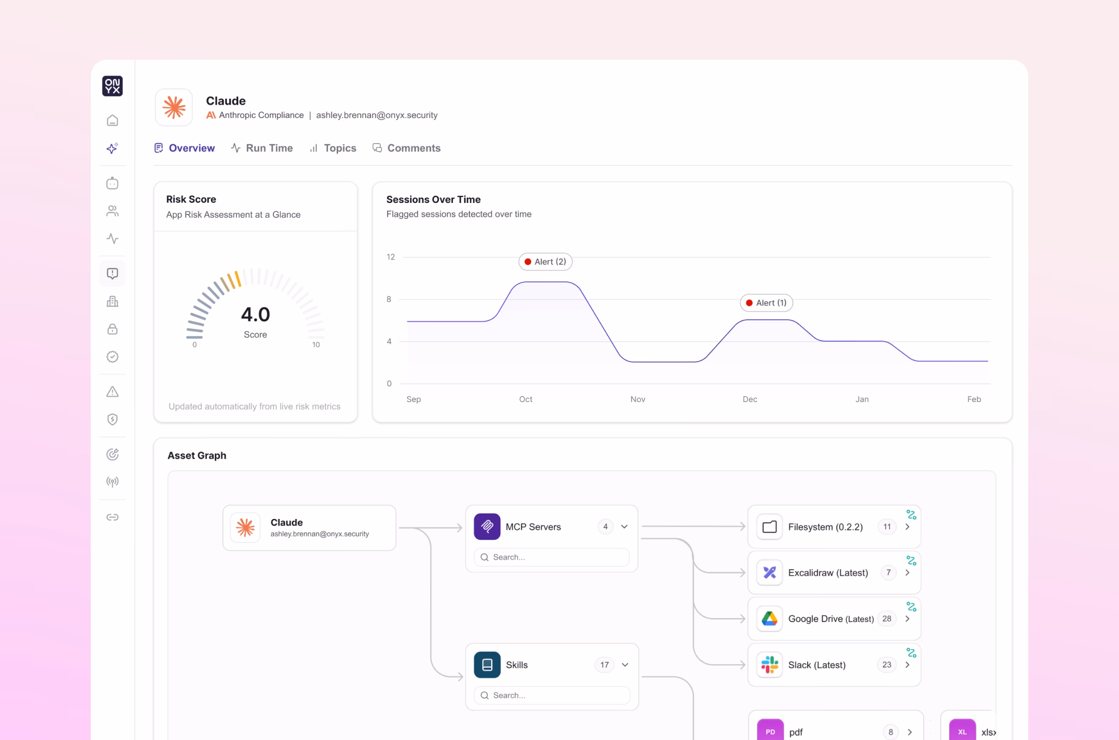Screen dimensions: 1119x740
Task: Open the target goal icon in sidebar
Action: 112,454
